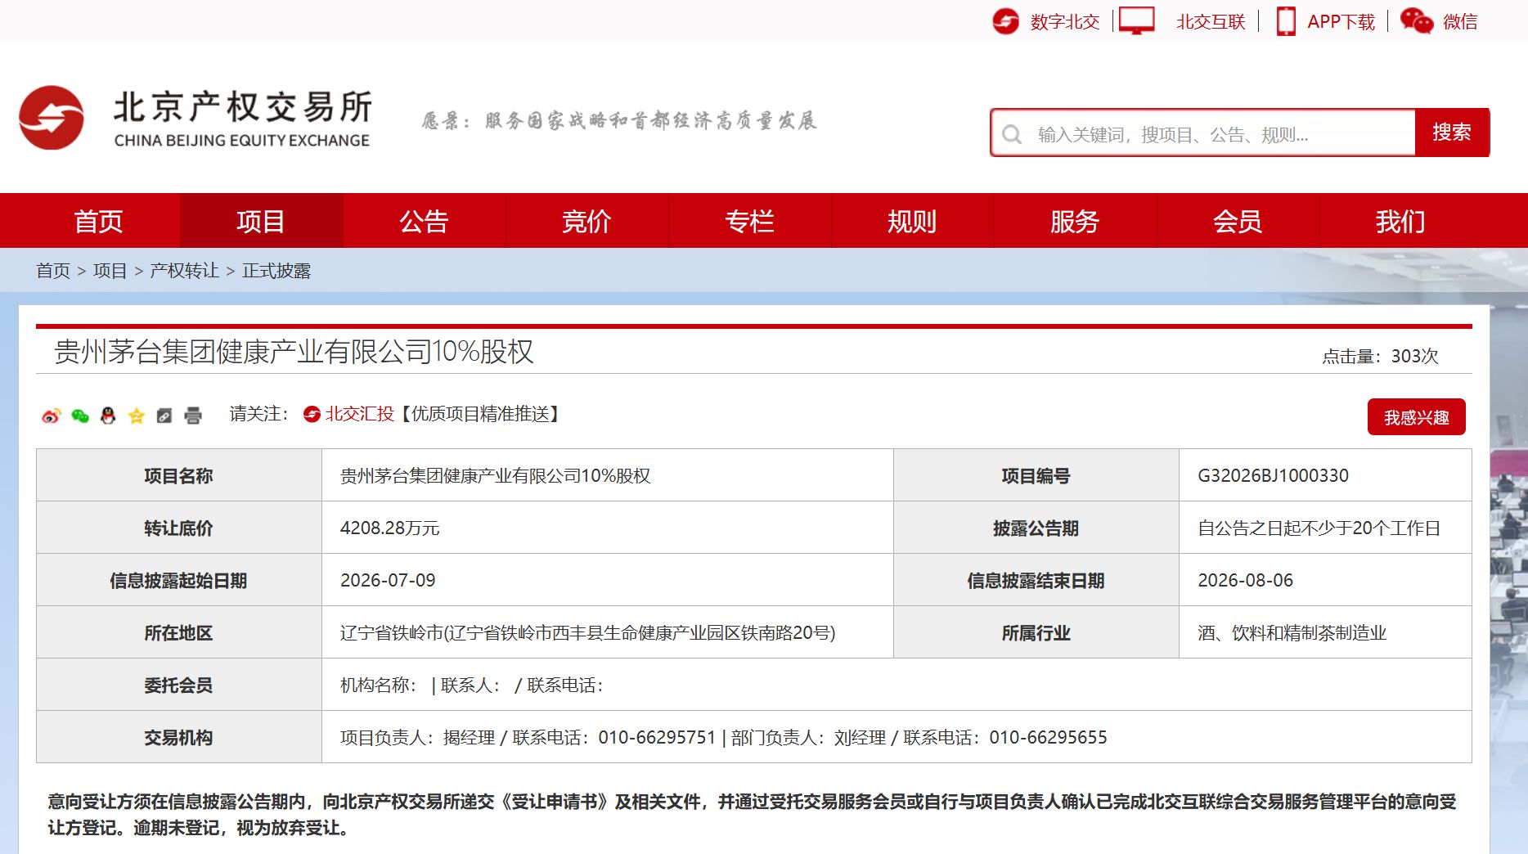Click the 【优质项目精准推送】 text

click(x=479, y=414)
